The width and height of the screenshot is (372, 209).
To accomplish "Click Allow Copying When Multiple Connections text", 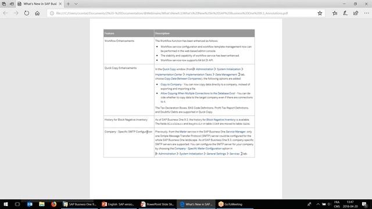I will coord(198,93).
